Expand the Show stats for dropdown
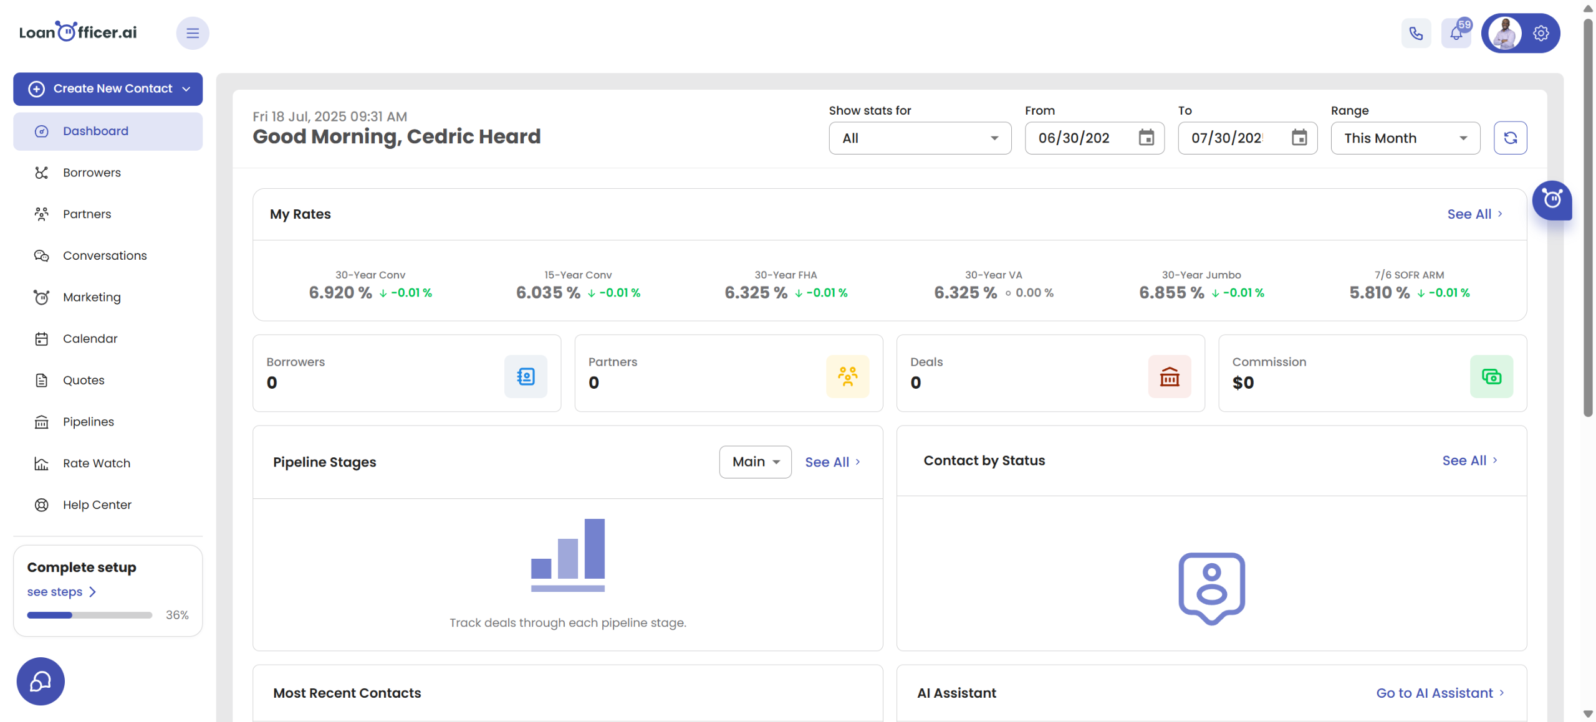Image resolution: width=1596 pixels, height=722 pixels. [920, 138]
